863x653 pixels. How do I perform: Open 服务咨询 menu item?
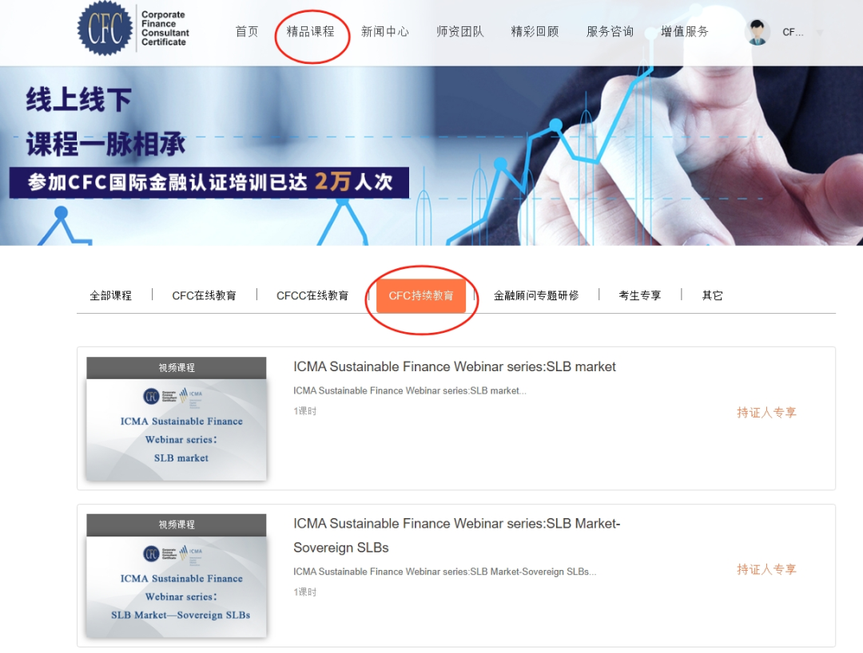[610, 32]
